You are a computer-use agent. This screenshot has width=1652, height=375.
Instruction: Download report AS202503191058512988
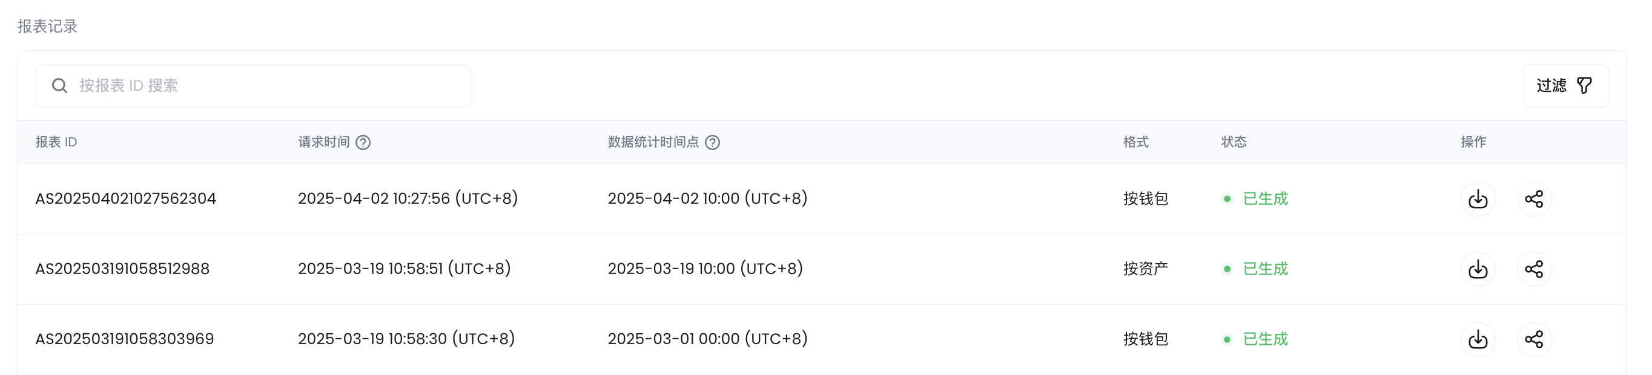coord(1478,269)
